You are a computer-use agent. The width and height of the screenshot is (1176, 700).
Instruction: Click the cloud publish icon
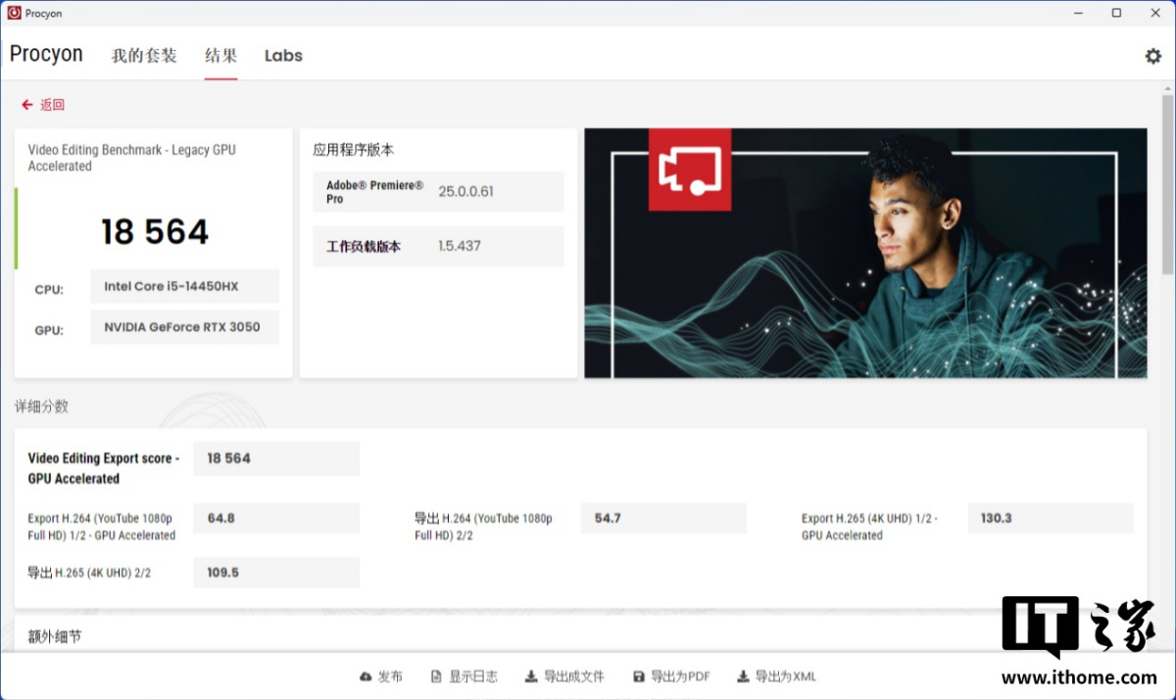pos(367,677)
